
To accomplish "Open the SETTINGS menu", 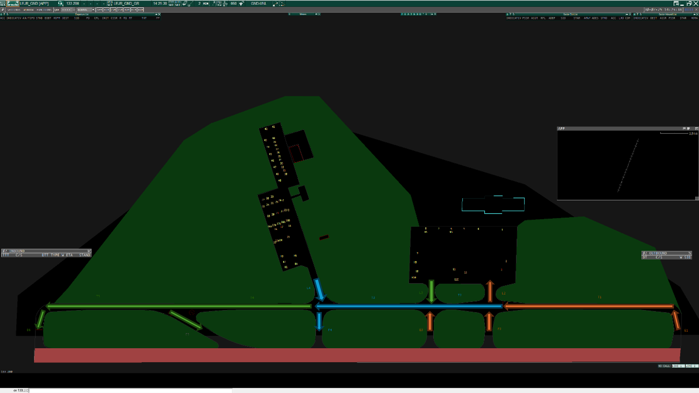I will (x=14, y=10).
